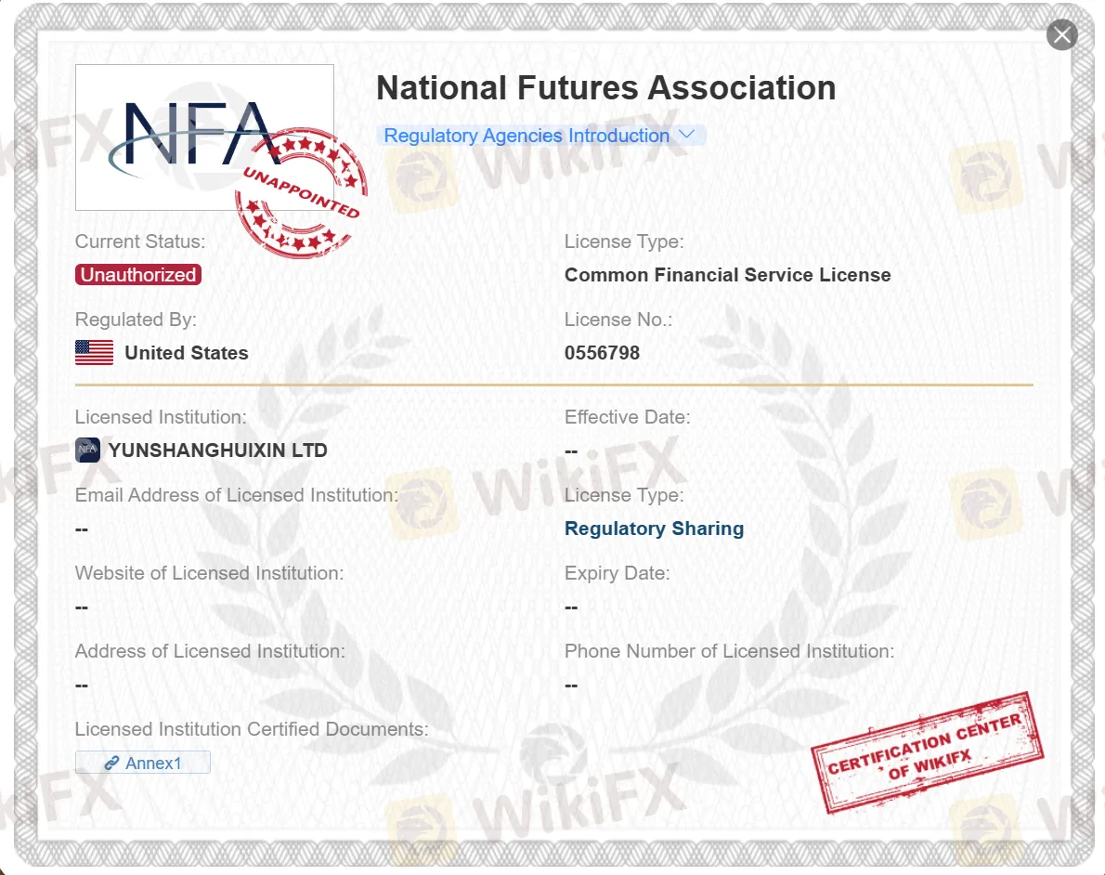
Task: Click YUNSHANGHUIXIN LTD institution name
Action: point(217,451)
